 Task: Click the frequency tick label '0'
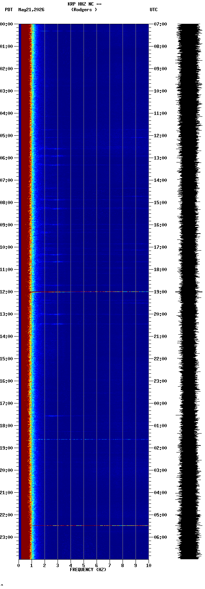(19, 566)
